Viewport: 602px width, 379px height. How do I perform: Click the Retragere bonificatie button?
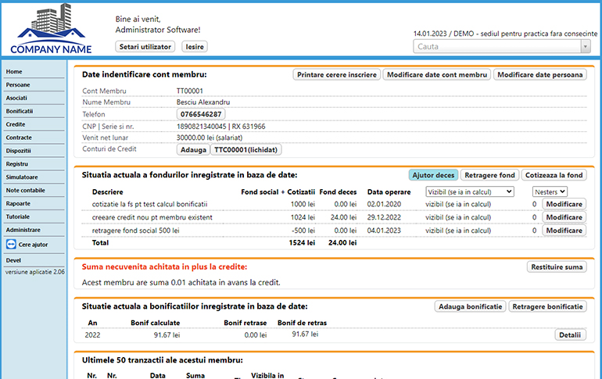tap(547, 306)
